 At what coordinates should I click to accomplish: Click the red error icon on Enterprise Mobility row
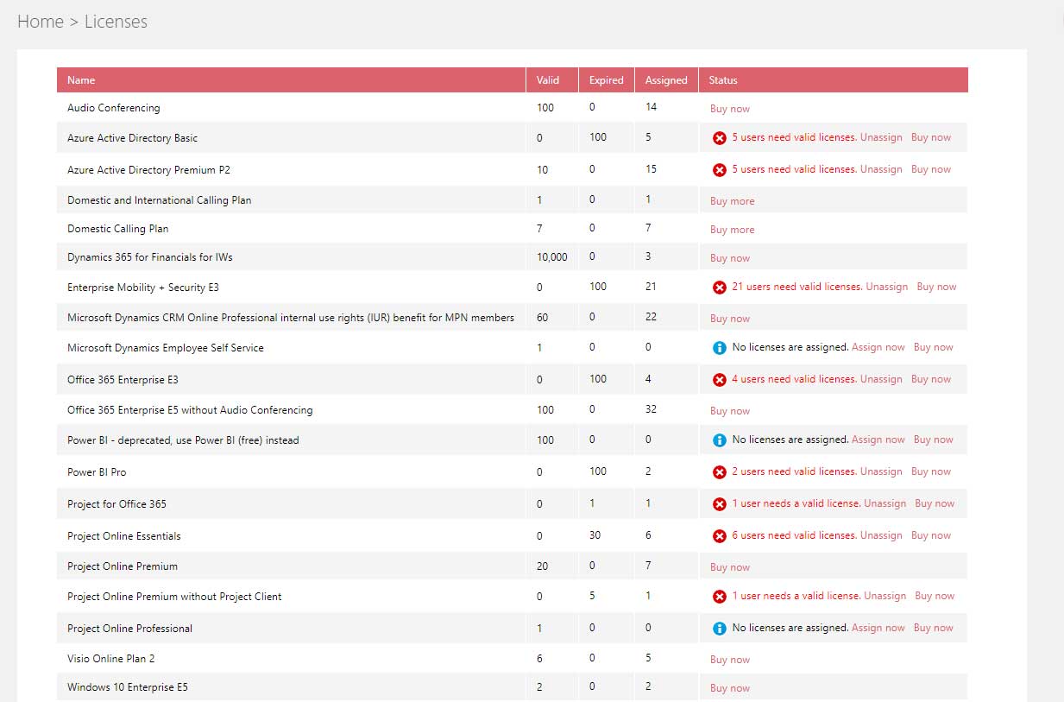tap(719, 288)
